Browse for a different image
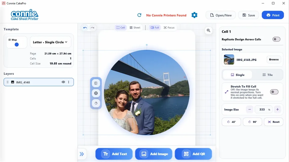 tap(274, 59)
